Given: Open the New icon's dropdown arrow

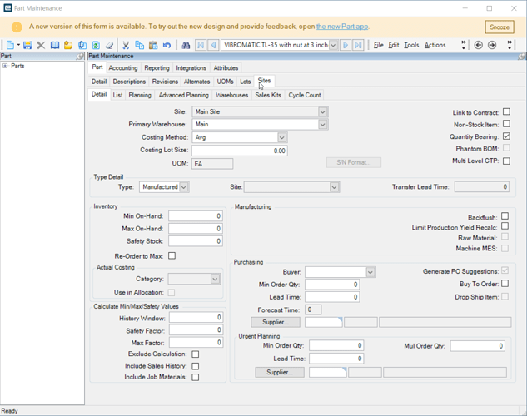Looking at the screenshot, I should pos(18,45).
